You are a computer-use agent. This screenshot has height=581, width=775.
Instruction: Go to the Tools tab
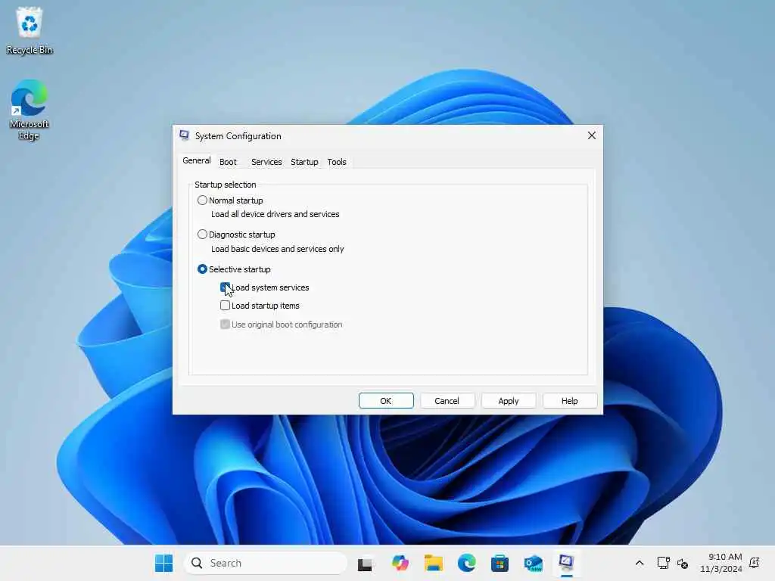337,162
